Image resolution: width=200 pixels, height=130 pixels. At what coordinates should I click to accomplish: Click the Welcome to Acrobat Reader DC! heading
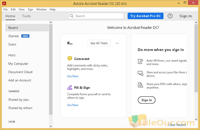point(133,28)
